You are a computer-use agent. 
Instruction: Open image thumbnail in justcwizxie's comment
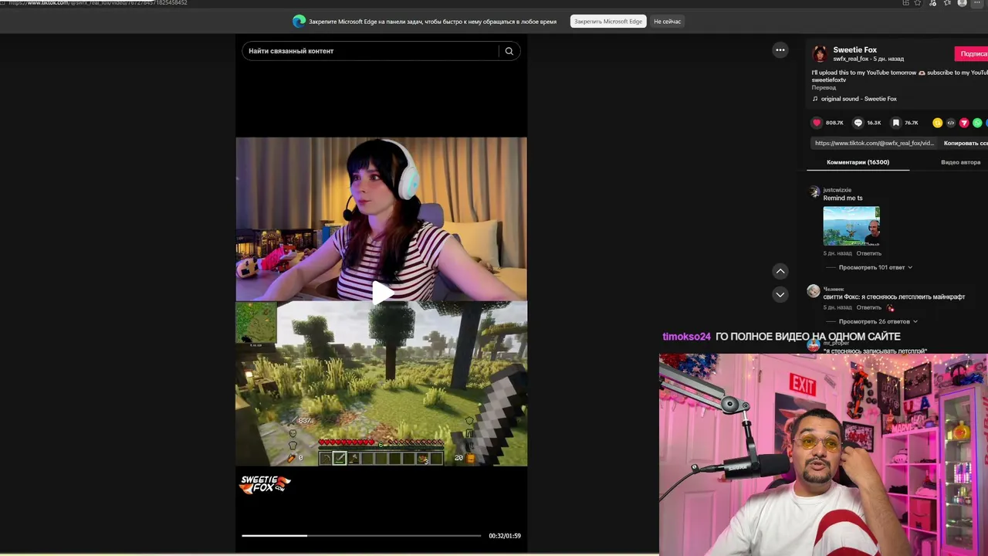851,225
